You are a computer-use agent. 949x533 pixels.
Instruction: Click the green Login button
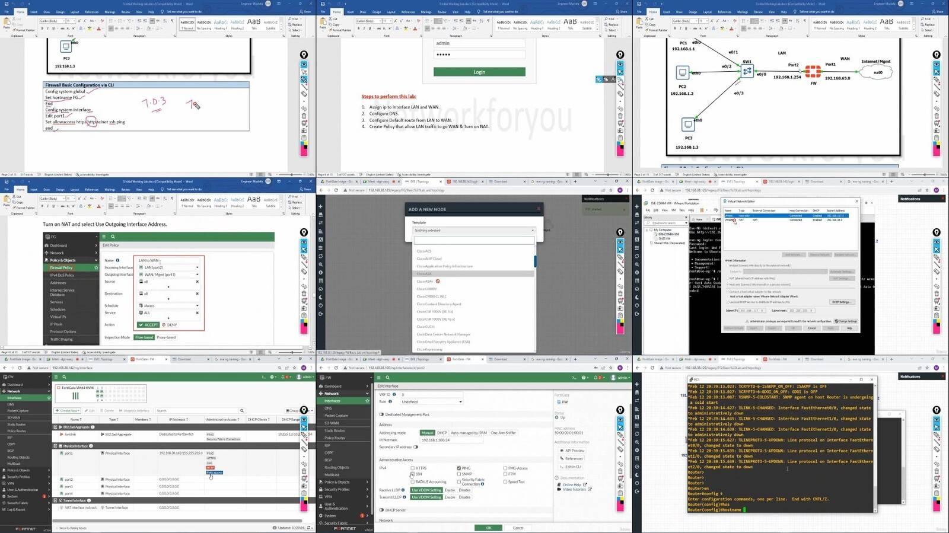(x=479, y=72)
